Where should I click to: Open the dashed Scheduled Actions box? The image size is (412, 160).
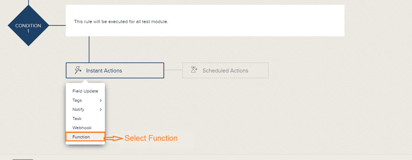point(225,70)
